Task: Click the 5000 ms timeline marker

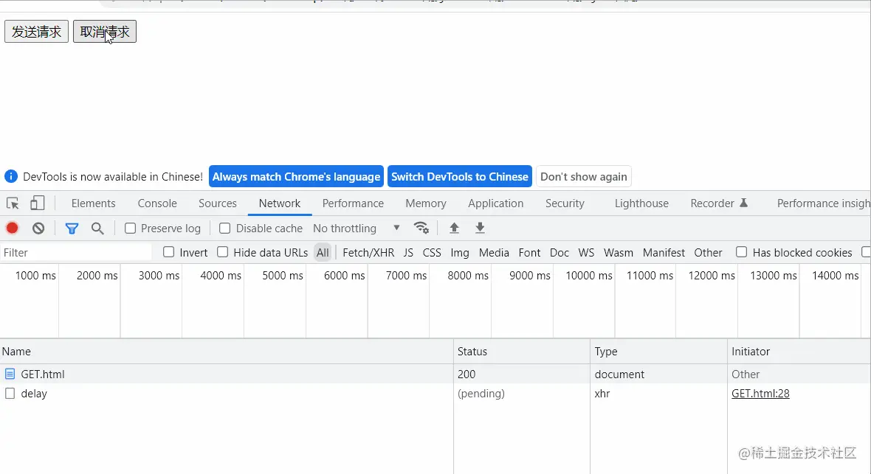Action: tap(283, 275)
